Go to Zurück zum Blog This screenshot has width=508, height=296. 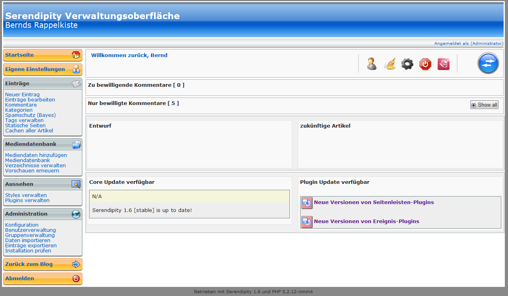29,264
